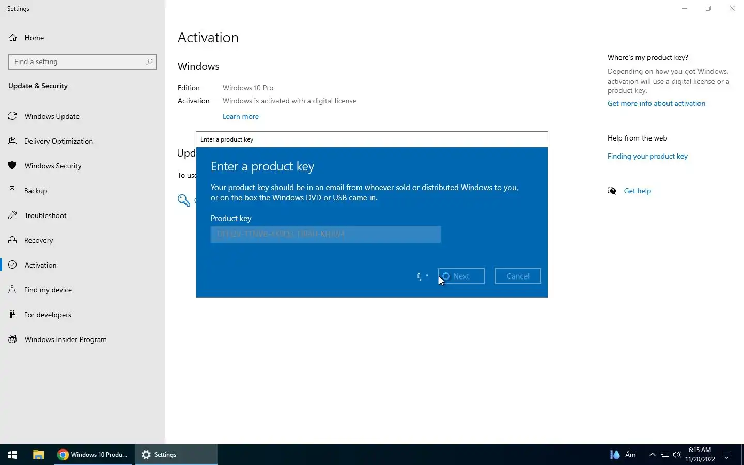Open the Learn more link
This screenshot has height=465, width=744.
241,116
